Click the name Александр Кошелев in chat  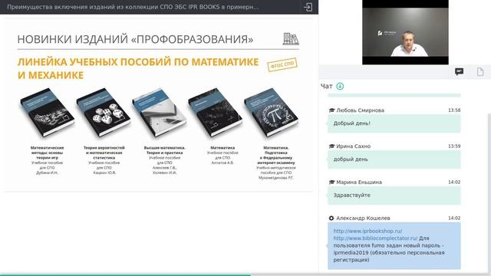coord(363,218)
